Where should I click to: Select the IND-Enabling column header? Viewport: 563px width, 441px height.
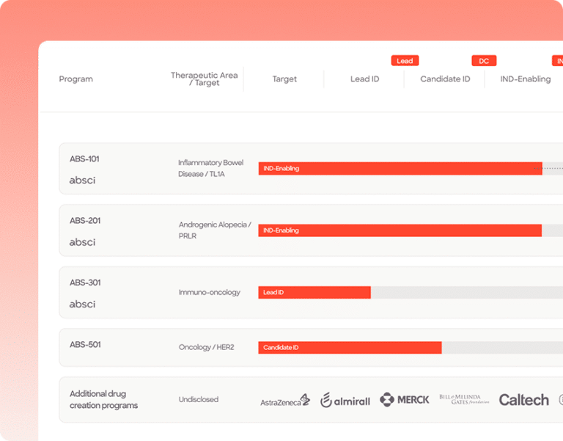click(525, 79)
